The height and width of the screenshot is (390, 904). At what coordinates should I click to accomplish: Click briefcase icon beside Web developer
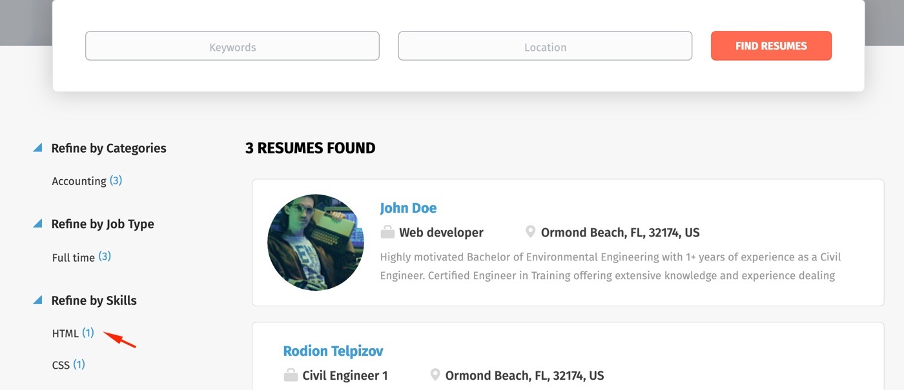coord(387,232)
